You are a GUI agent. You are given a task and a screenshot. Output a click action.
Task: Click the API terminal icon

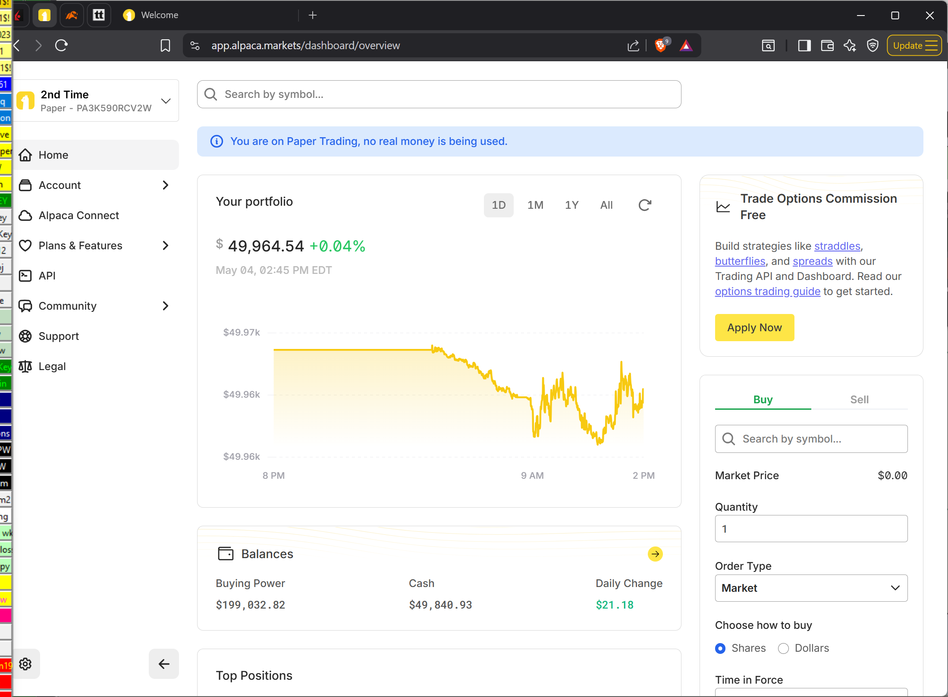pyautogui.click(x=25, y=276)
